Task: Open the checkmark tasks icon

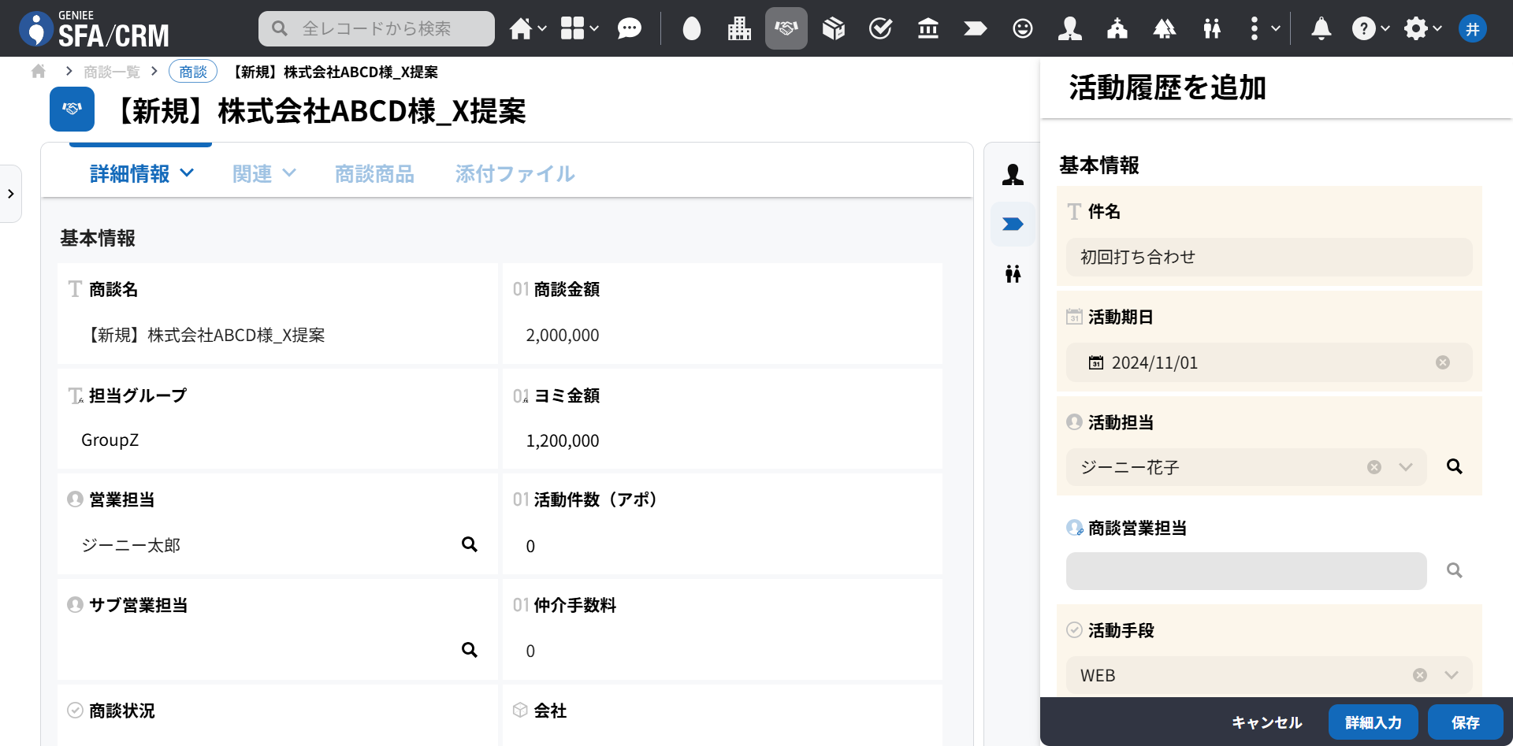Action: (x=880, y=29)
